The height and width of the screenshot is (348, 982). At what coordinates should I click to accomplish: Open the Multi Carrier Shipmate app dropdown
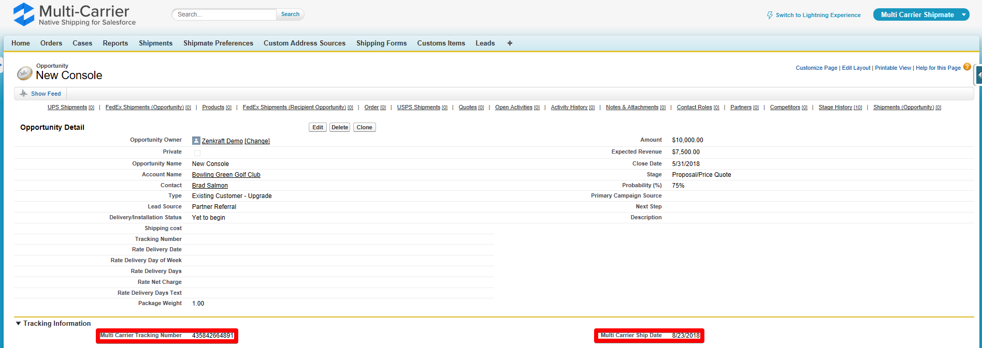click(921, 15)
